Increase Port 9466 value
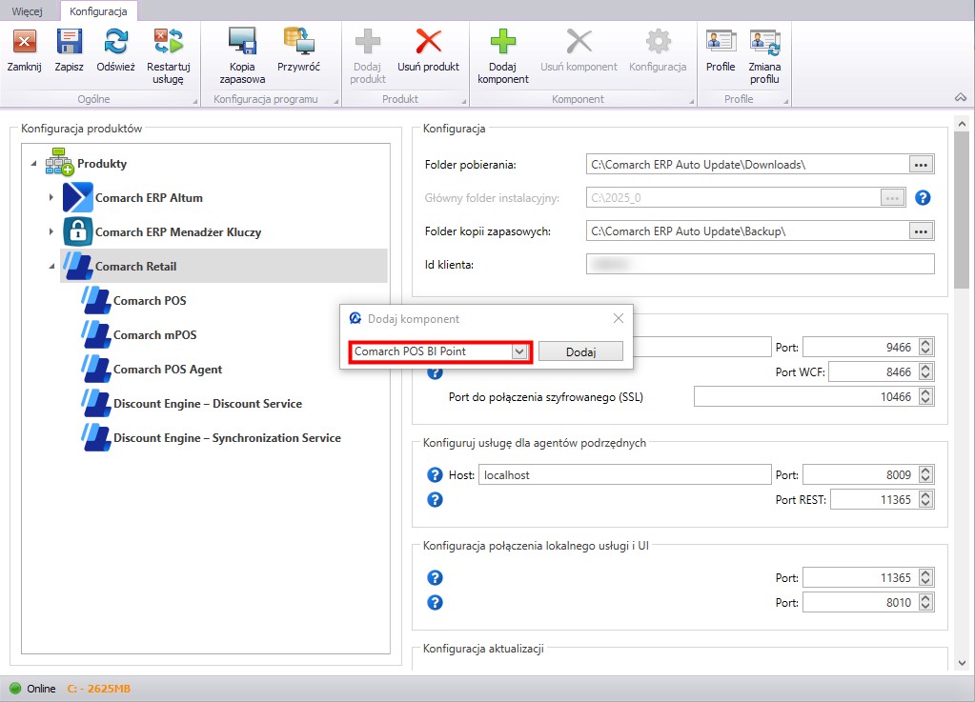 click(x=925, y=343)
